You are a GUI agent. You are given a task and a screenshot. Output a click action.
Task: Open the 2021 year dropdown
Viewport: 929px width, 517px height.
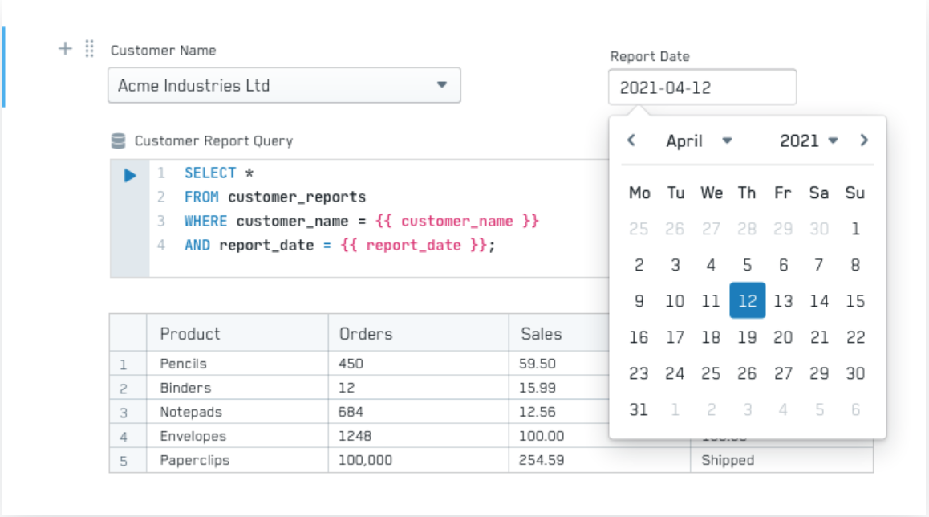(x=809, y=141)
